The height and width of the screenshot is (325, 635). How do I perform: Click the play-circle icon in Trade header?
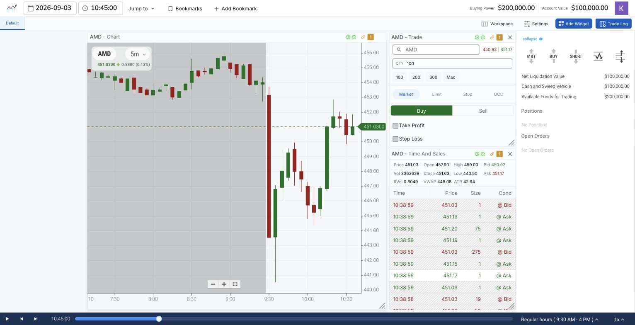477,37
